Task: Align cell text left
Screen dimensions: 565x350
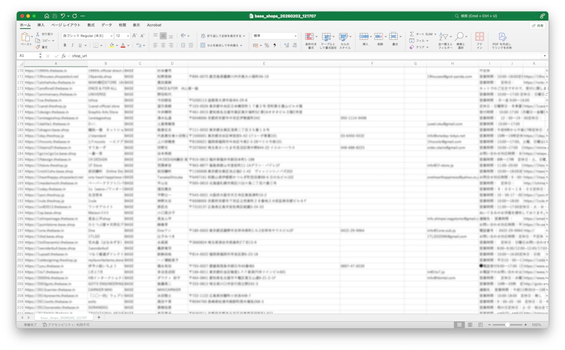Action: point(156,45)
